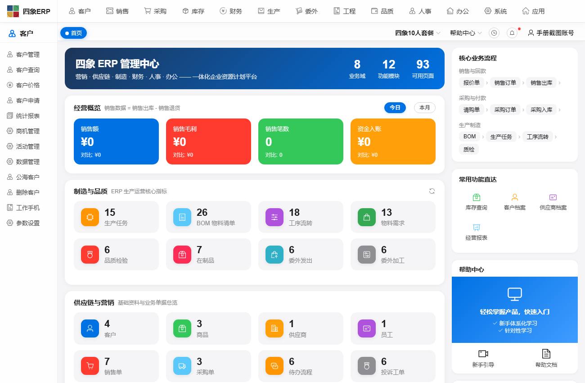Click the 报价单 workflow button
This screenshot has height=383, width=585.
tap(472, 83)
